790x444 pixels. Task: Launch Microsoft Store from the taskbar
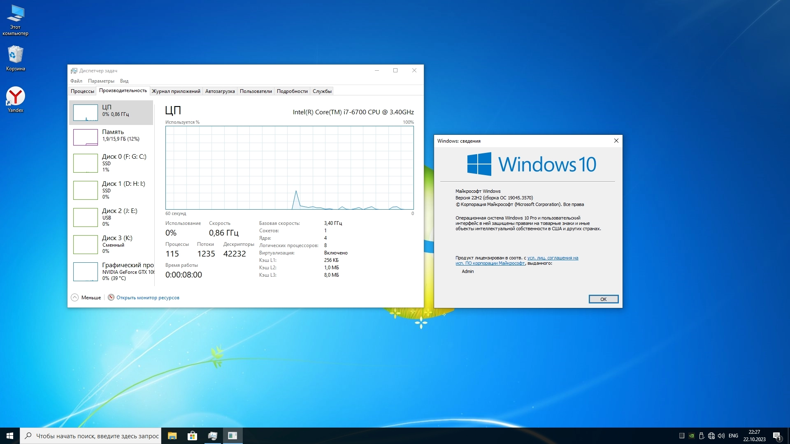[192, 436]
